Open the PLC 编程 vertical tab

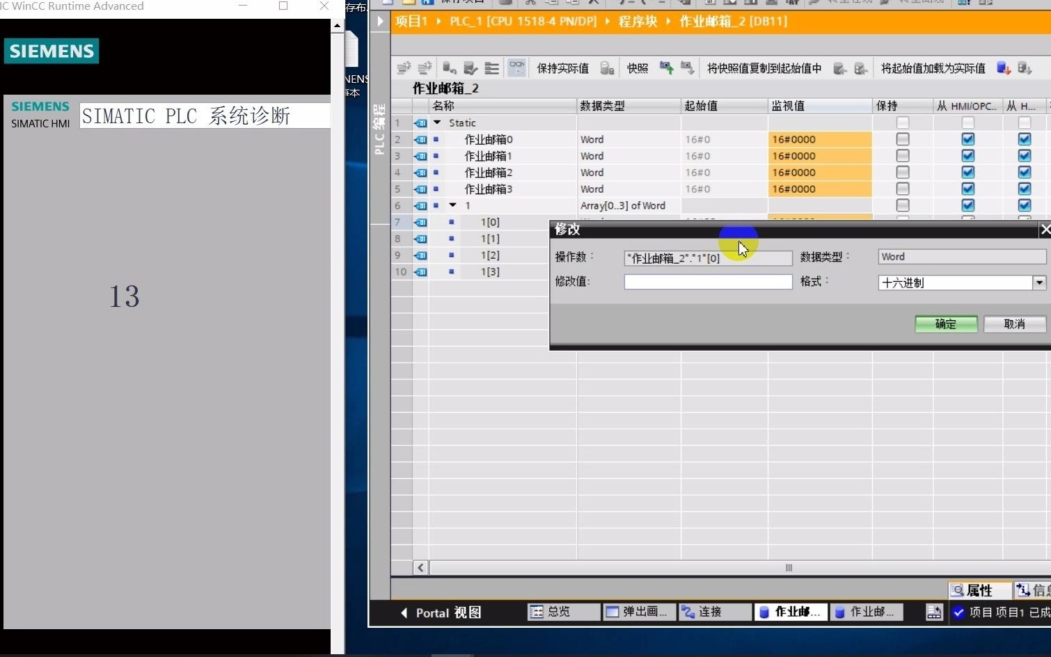click(379, 129)
